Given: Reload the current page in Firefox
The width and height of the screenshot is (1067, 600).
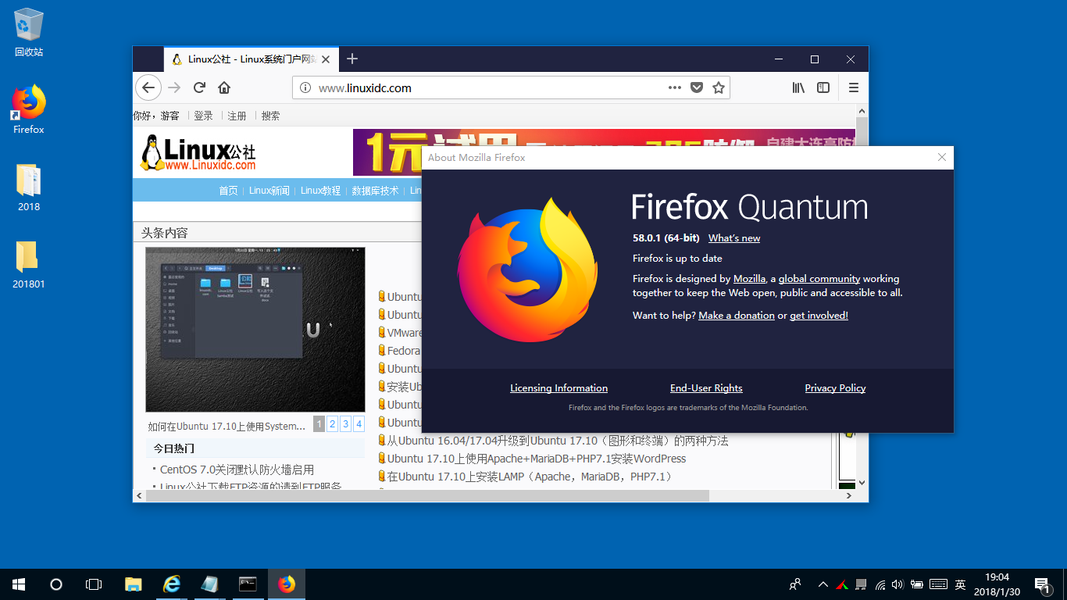Looking at the screenshot, I should point(200,87).
